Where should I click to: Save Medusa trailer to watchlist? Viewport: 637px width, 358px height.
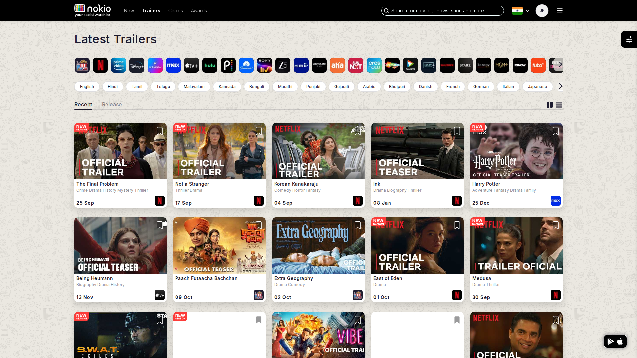(556, 225)
